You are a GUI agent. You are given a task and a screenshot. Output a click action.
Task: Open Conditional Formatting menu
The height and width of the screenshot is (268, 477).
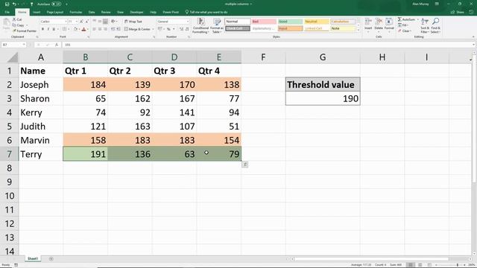[x=200, y=25]
